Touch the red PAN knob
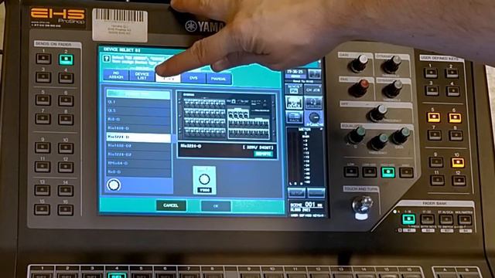495x278 pixels. [360, 88]
